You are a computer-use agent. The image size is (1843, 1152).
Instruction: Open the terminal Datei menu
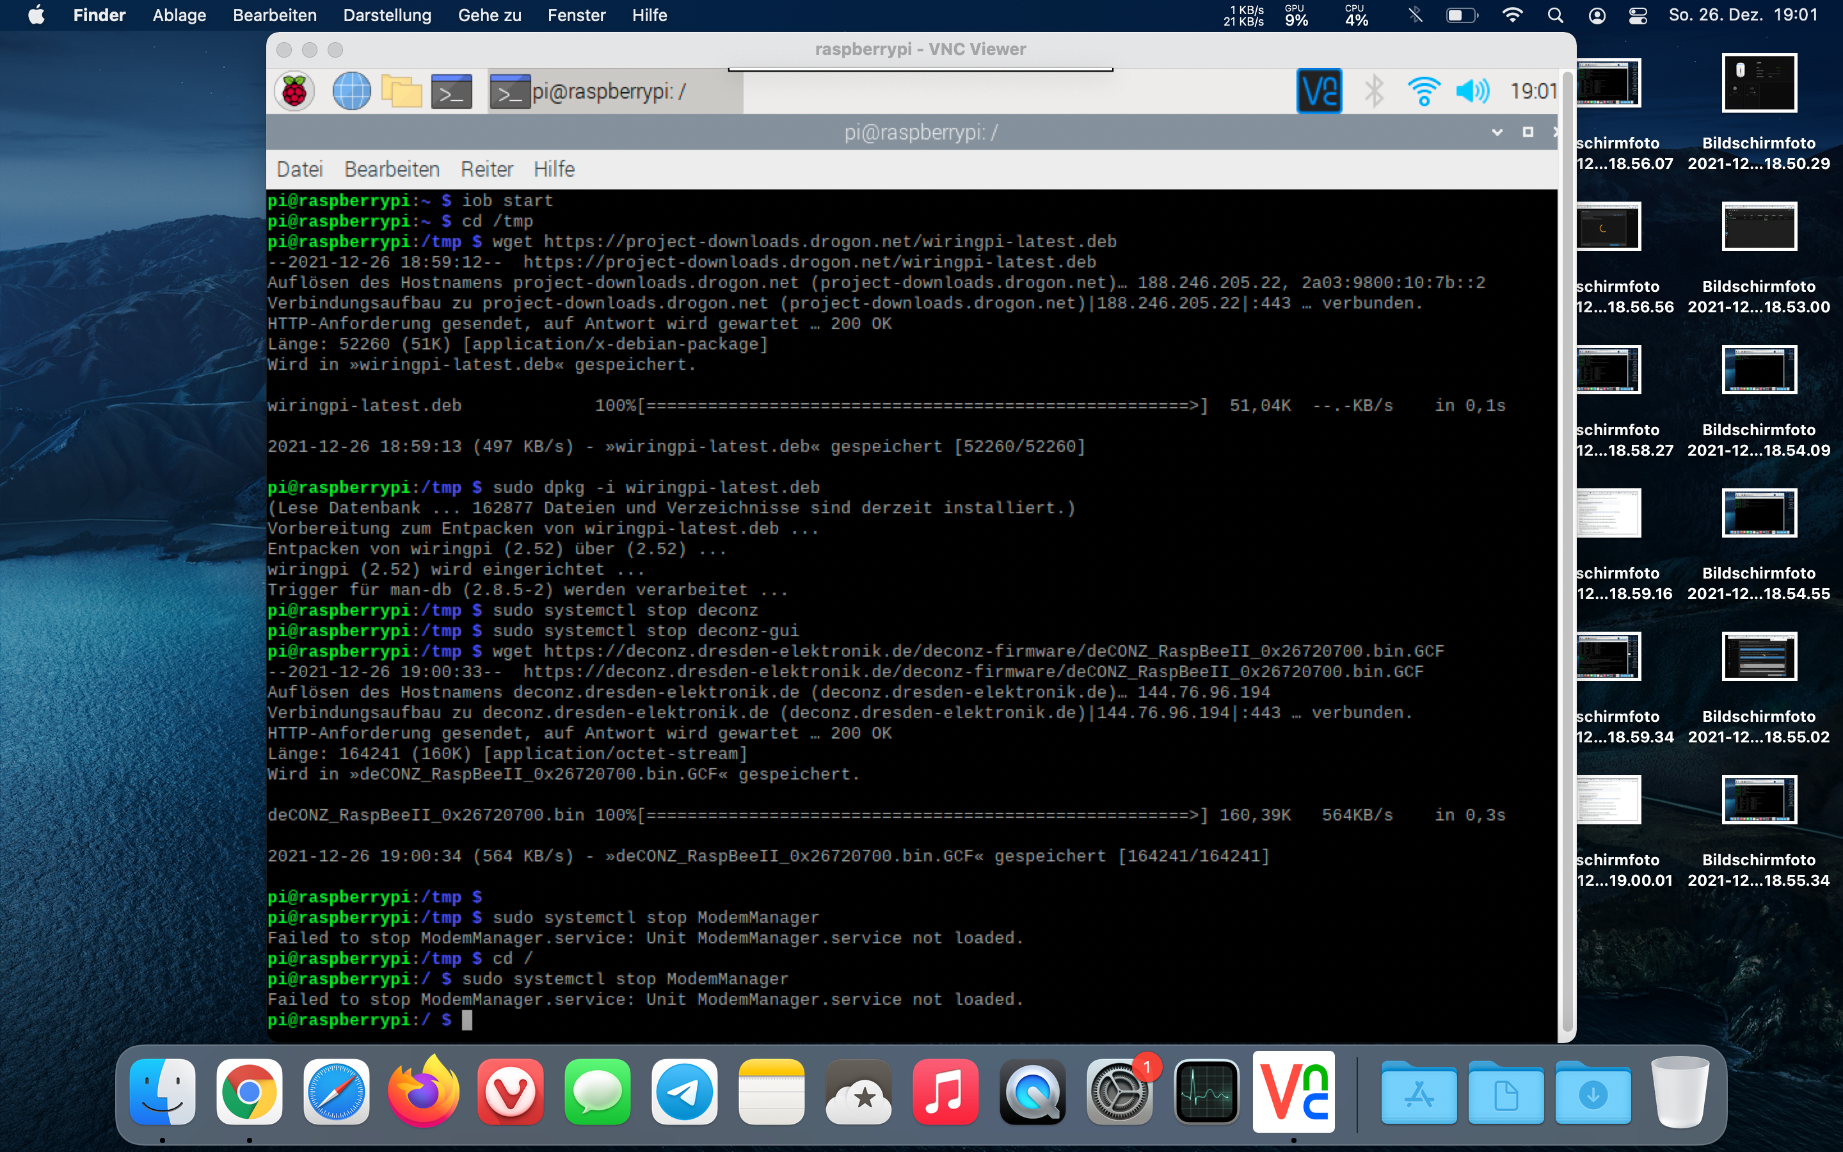[299, 169]
